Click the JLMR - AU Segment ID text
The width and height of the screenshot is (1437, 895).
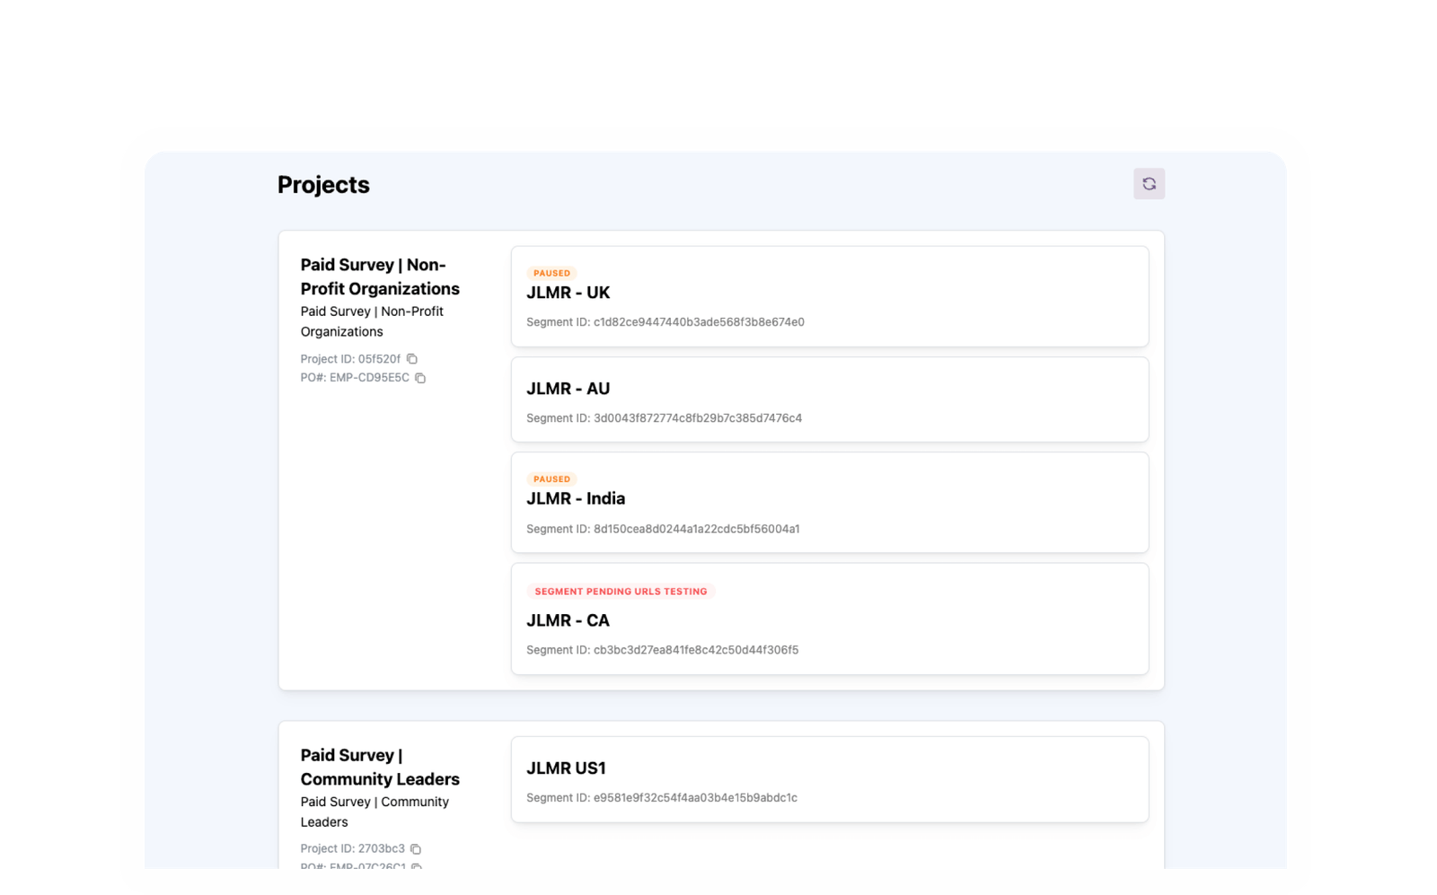coord(664,418)
